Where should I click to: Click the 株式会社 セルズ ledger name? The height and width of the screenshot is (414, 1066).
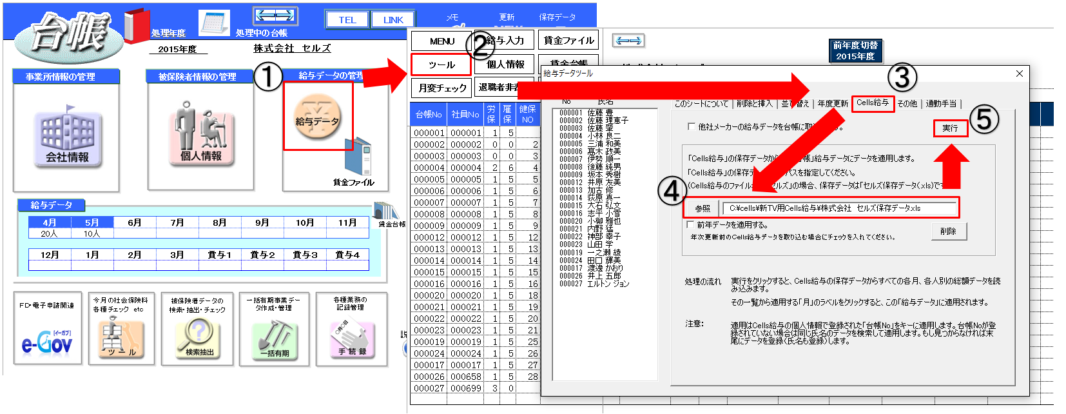292,48
